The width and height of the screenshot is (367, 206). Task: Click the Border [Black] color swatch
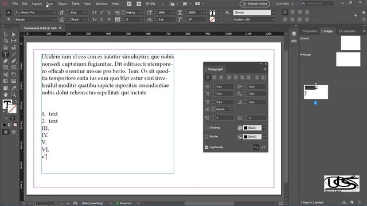252,137
